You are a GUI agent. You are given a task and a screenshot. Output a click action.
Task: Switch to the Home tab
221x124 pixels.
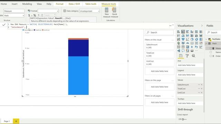click(4, 4)
